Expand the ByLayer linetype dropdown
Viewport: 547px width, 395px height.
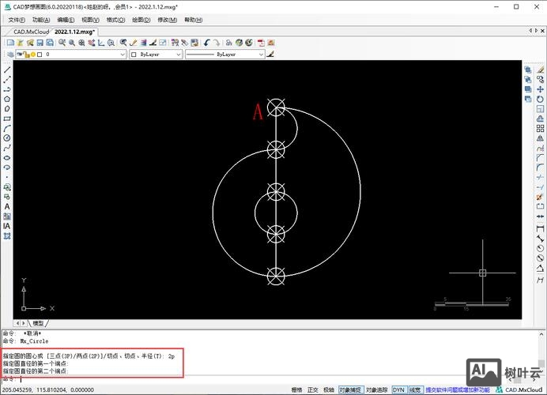(260, 55)
